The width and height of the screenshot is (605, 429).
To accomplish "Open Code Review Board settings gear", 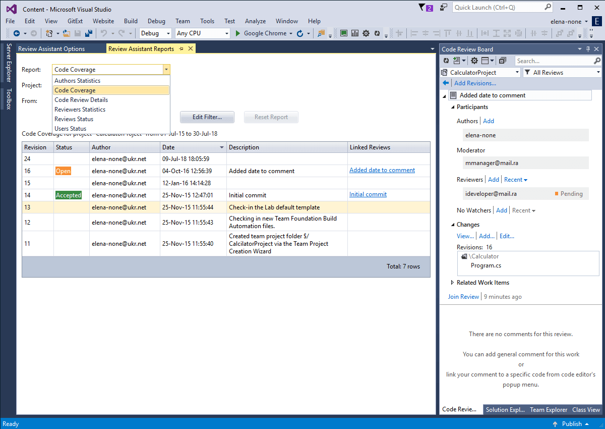I will (x=474, y=61).
